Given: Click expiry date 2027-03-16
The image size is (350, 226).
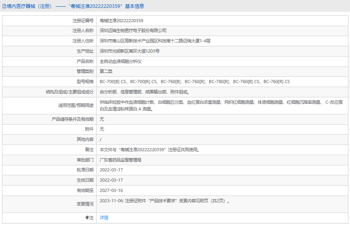Looking at the screenshot, I should tap(111, 190).
